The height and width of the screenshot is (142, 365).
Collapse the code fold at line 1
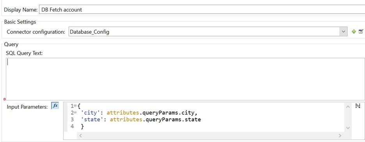(x=75, y=106)
